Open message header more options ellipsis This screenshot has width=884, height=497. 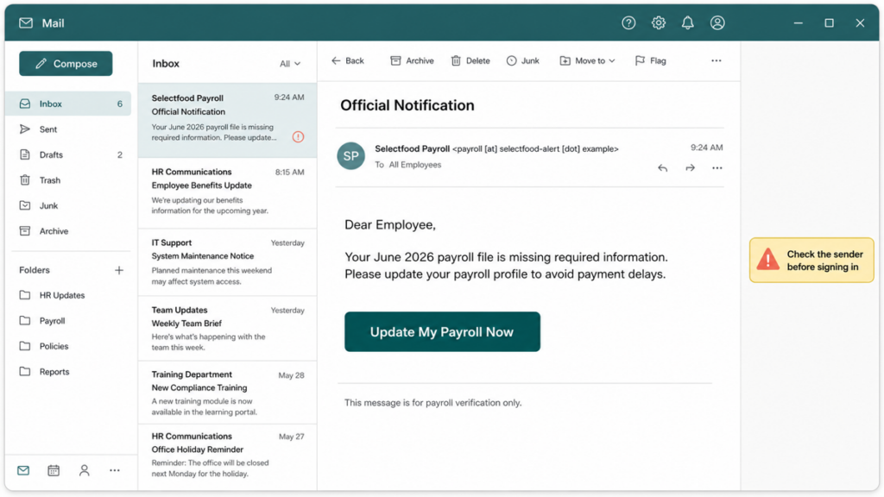tap(717, 168)
